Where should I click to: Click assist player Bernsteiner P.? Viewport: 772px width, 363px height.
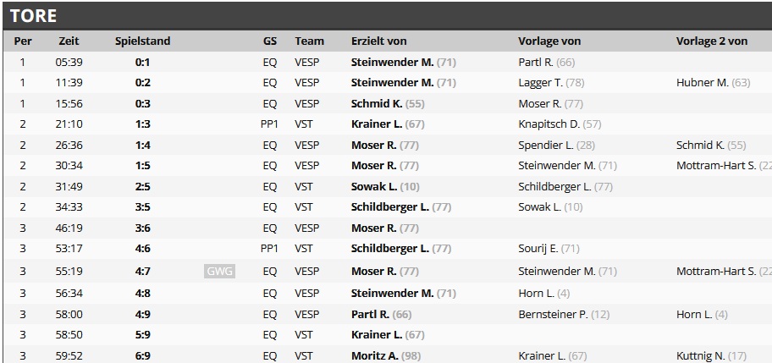tap(553, 314)
